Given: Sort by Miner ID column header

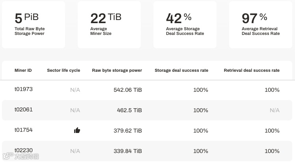Looking at the screenshot, I should pyautogui.click(x=23, y=71).
